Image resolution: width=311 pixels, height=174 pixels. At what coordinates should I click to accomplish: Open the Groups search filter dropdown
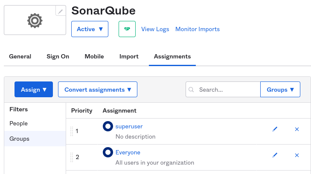coord(280,90)
